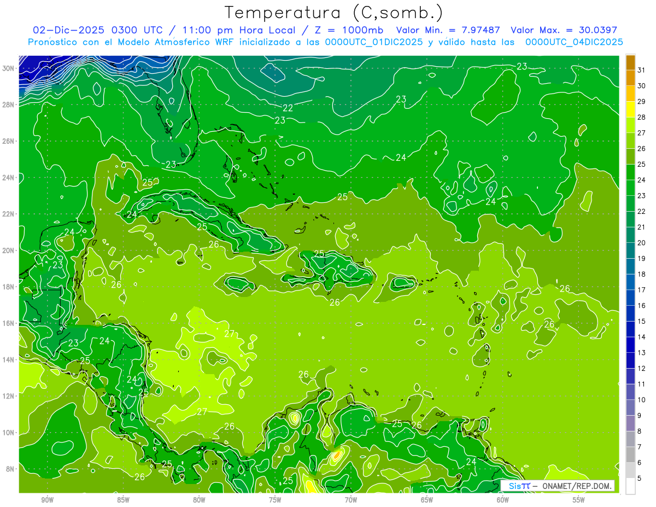
Task: Click the colorbar label 18
Action: (642, 274)
